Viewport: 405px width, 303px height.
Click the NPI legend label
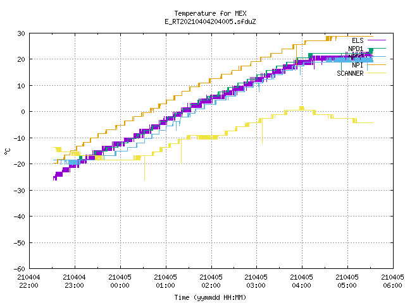tap(358, 65)
